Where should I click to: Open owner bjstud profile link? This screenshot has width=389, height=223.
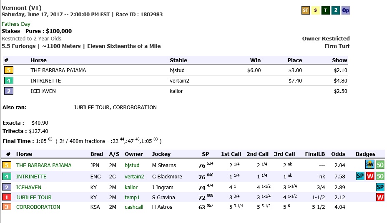132,165
